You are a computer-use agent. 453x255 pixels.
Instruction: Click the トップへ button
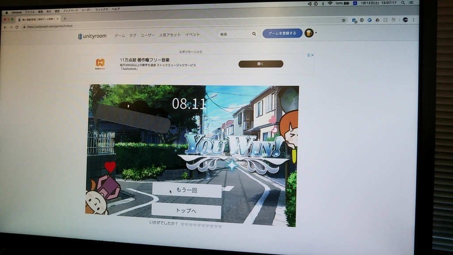186,211
